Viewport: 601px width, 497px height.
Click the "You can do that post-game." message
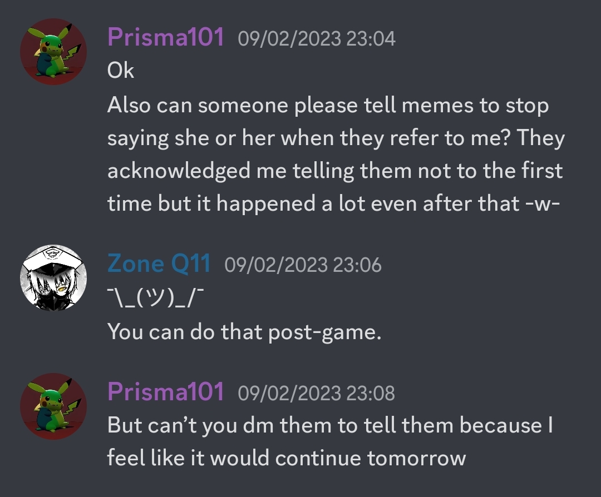pyautogui.click(x=244, y=331)
